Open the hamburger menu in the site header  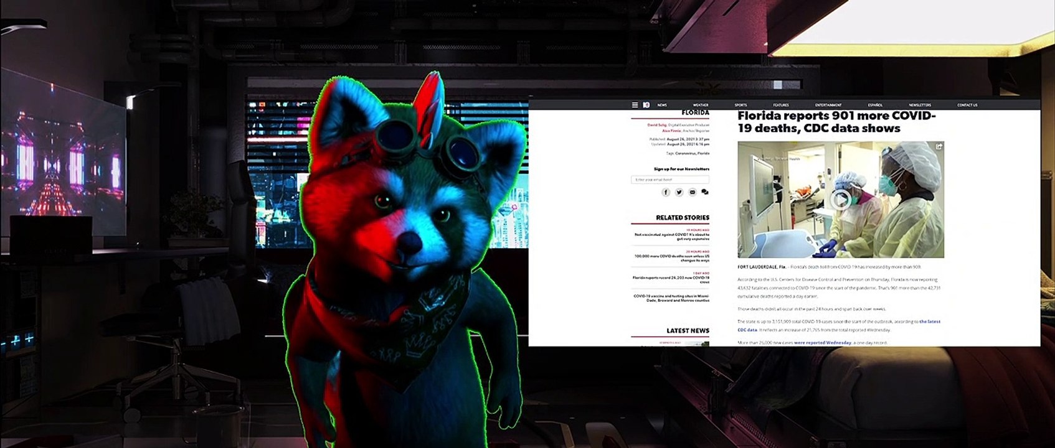(635, 105)
